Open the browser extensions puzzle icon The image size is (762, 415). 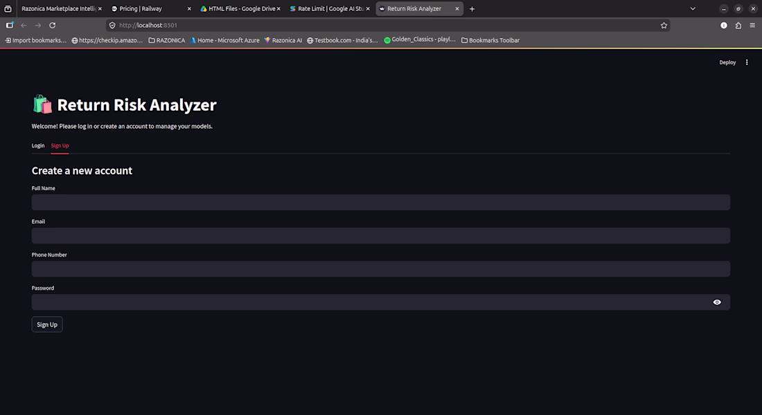pyautogui.click(x=738, y=25)
